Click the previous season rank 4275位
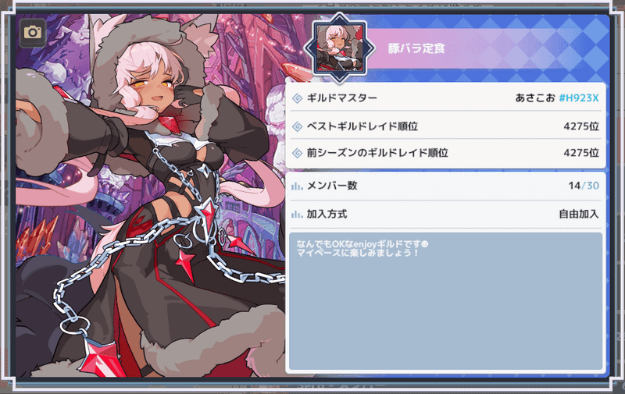 pyautogui.click(x=581, y=153)
